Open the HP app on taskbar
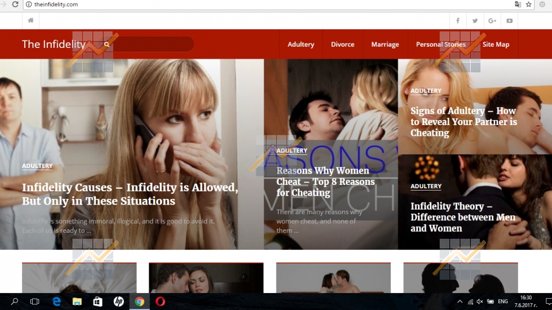This screenshot has height=310, width=552. pyautogui.click(x=119, y=302)
